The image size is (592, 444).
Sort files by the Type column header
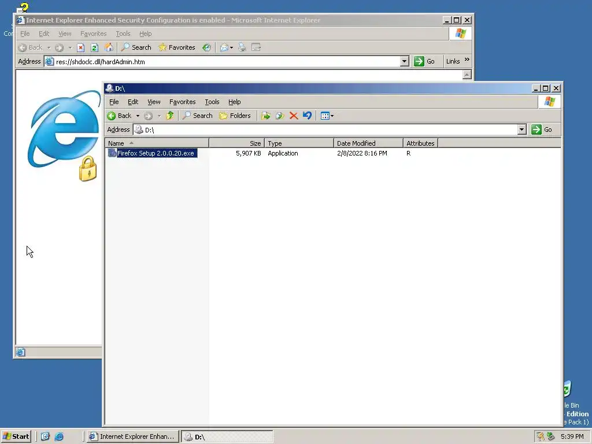pos(299,143)
